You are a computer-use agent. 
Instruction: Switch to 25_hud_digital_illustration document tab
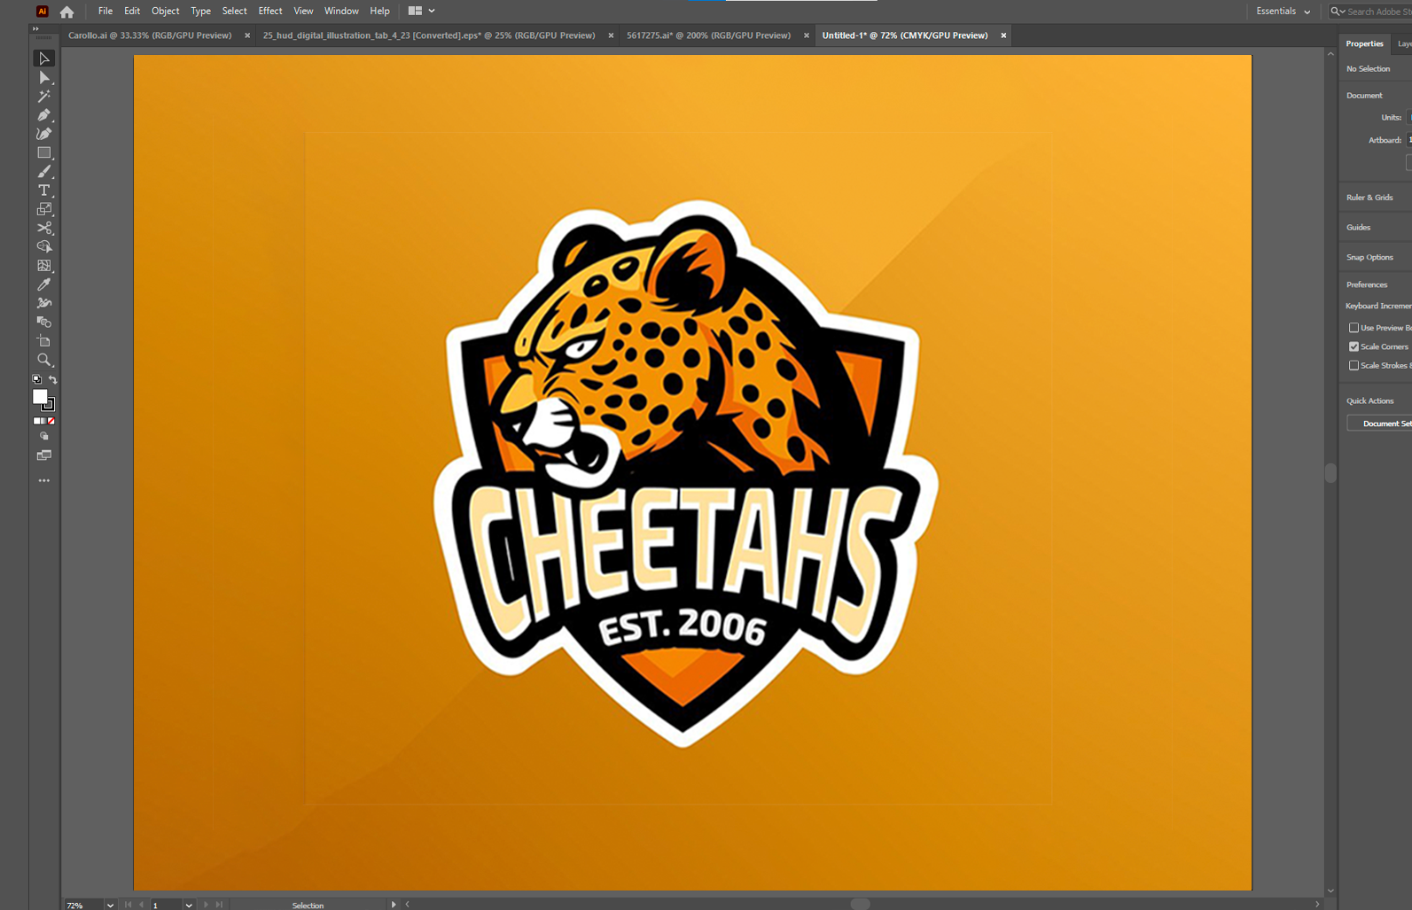(x=429, y=35)
